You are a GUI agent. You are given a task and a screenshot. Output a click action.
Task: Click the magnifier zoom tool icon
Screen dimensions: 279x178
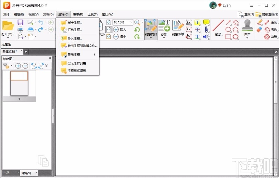137,22
